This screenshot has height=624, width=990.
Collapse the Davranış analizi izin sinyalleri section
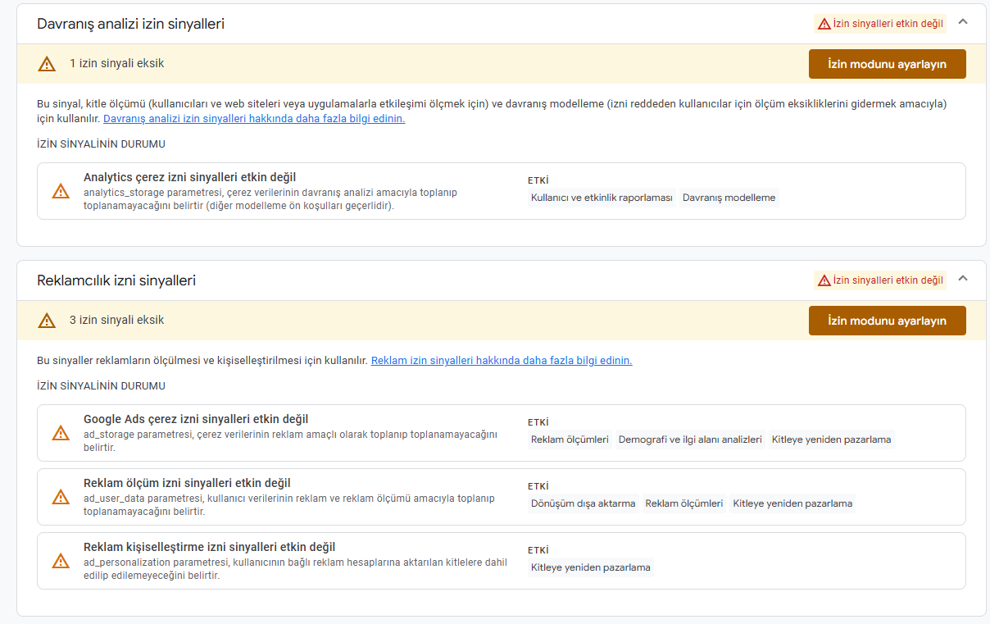(x=963, y=22)
